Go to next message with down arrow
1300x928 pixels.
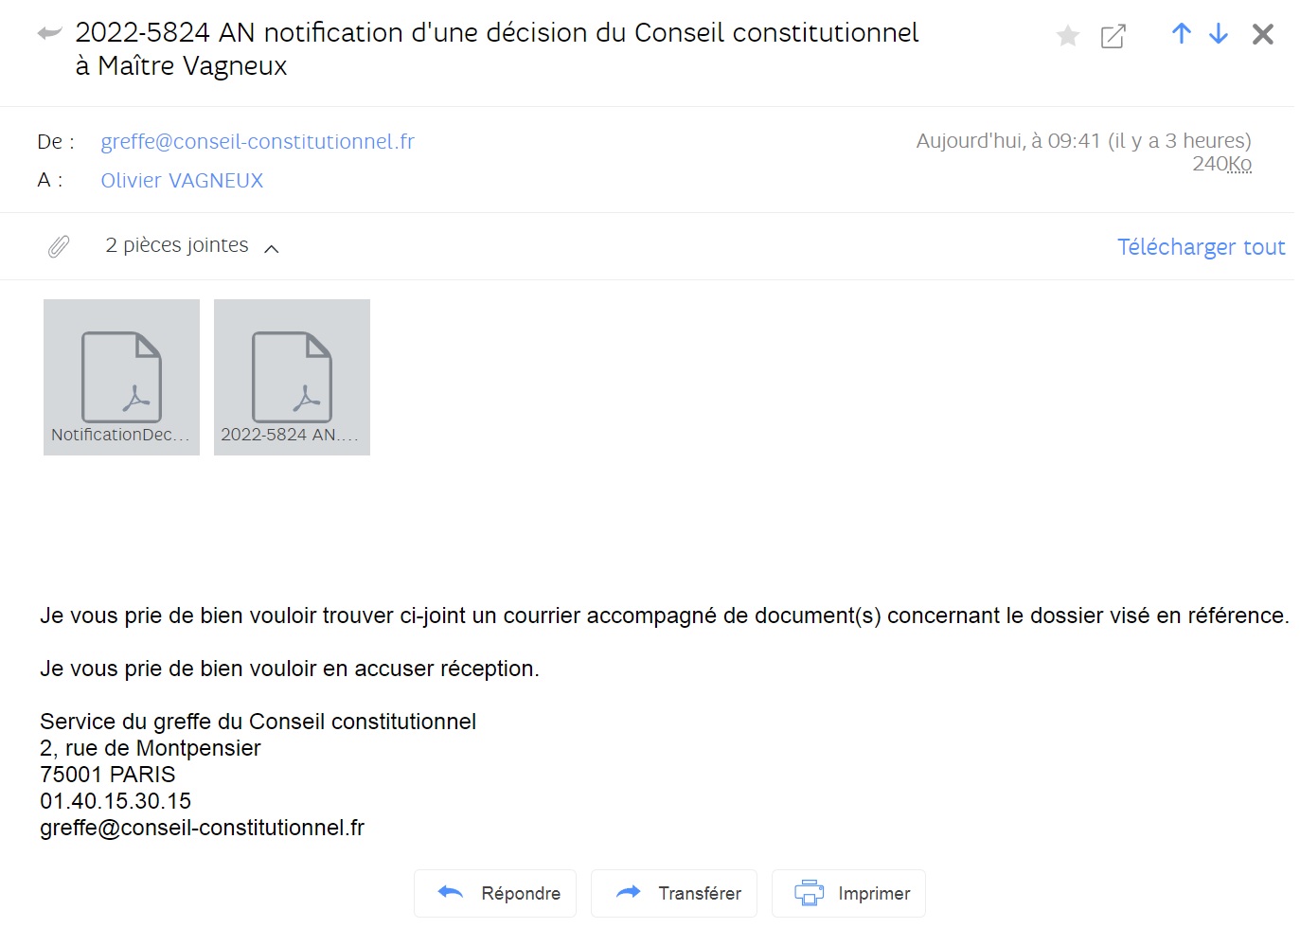click(1219, 34)
